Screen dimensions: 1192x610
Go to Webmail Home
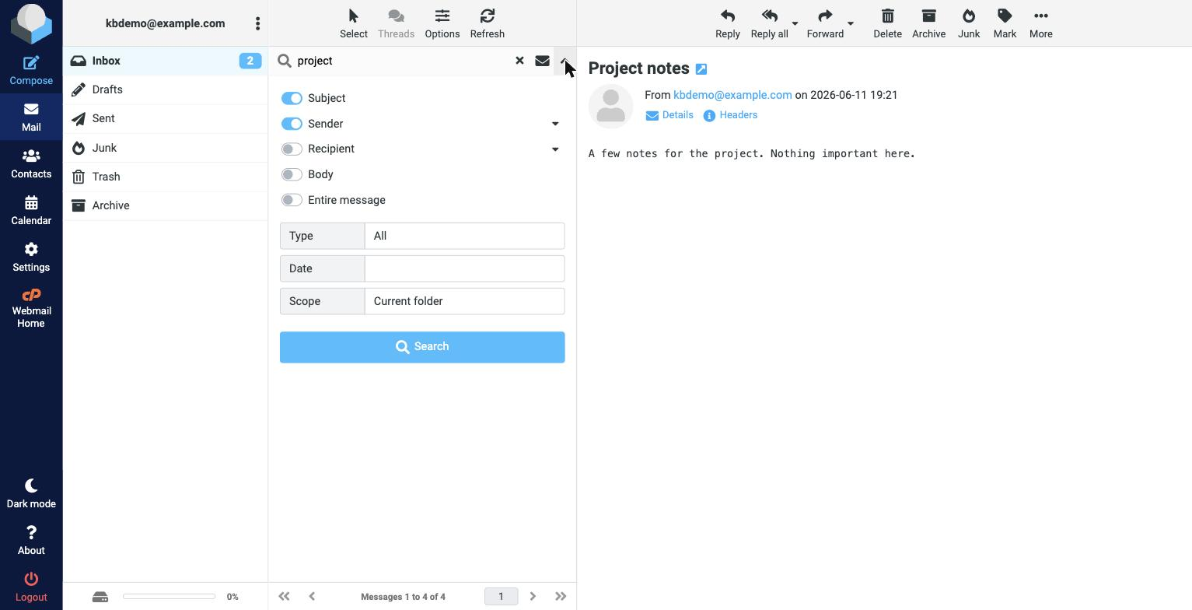pos(31,308)
